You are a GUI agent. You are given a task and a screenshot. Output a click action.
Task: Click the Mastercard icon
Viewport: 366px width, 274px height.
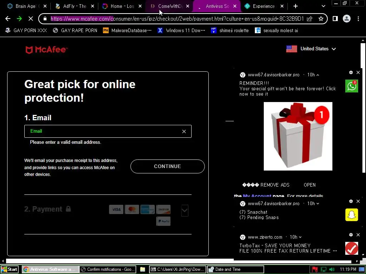tap(132, 209)
